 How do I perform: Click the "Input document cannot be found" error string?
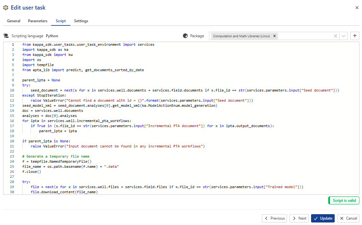pos(135,146)
